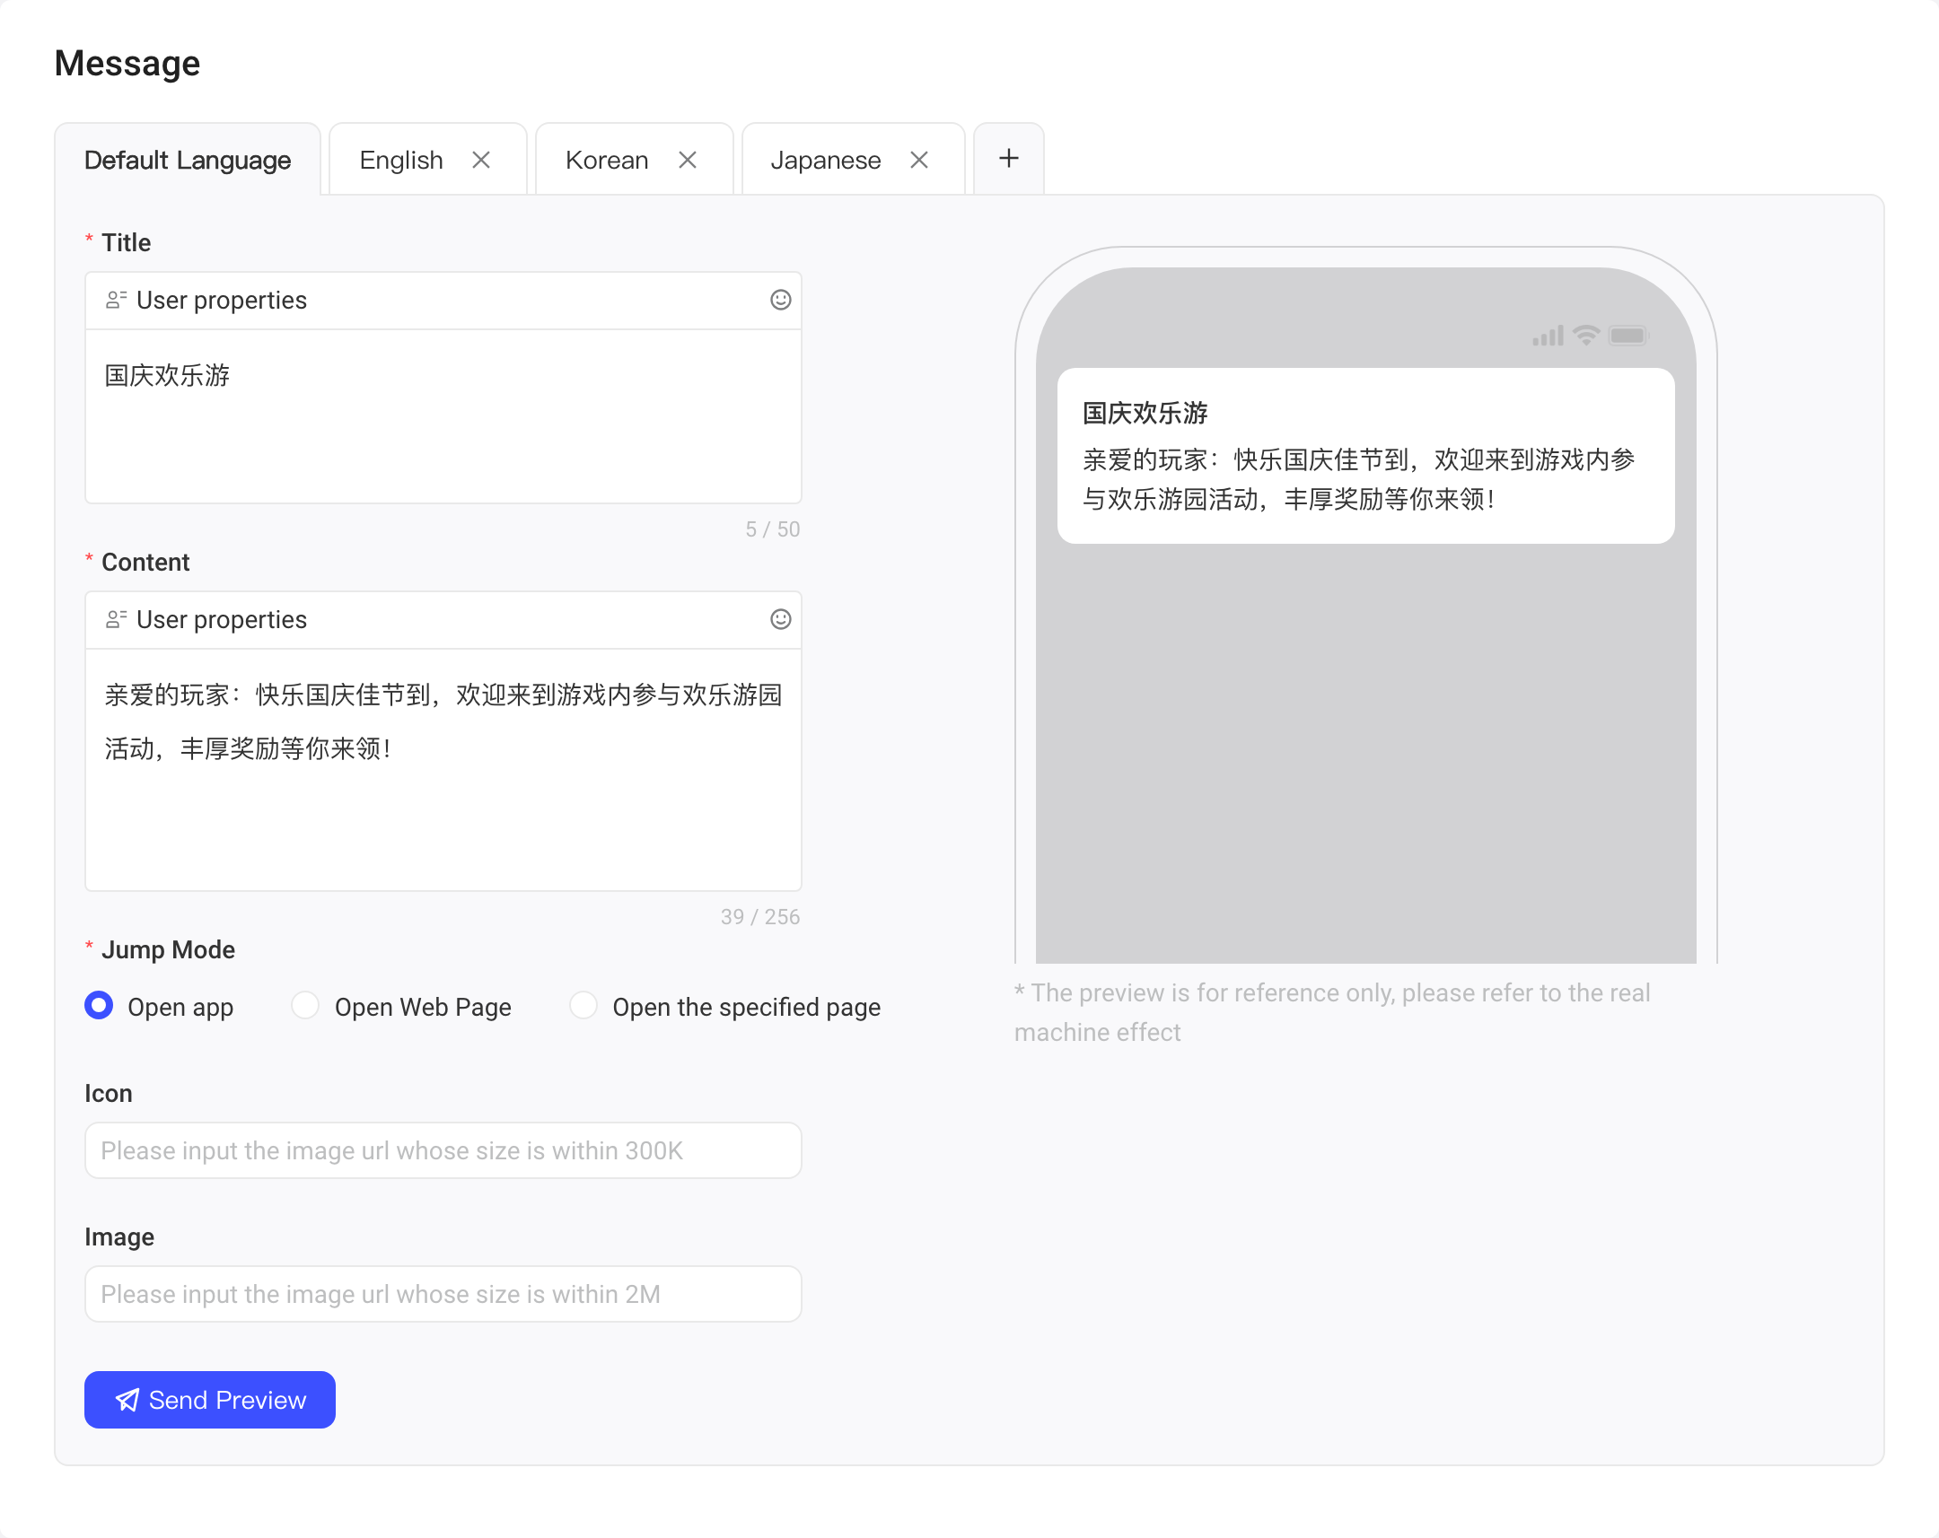The width and height of the screenshot is (1939, 1538).
Task: Switch to Default Language tab
Action: point(187,160)
